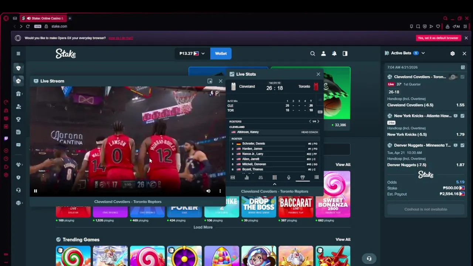The image size is (473, 266).
Task: Open the user profile icon in the header
Action: click(323, 54)
